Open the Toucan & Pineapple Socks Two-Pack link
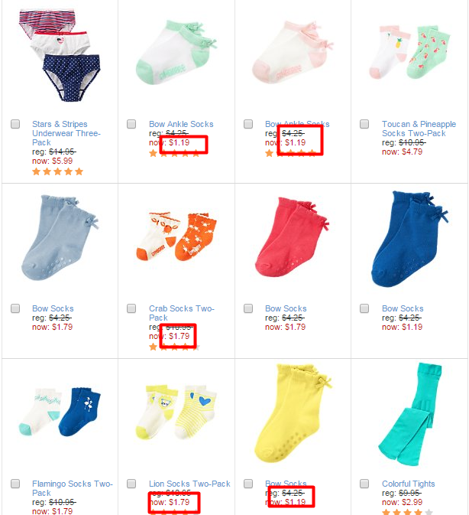Image resolution: width=469 pixels, height=515 pixels. point(419,129)
